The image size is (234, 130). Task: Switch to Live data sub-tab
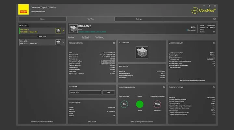71,37
